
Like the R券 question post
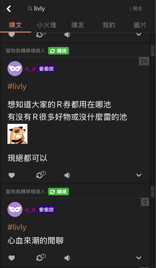(x=12, y=175)
